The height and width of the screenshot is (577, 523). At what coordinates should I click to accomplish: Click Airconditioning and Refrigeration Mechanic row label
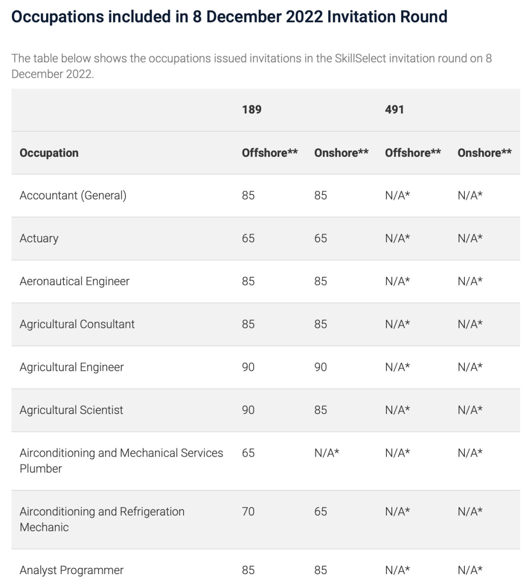(102, 519)
